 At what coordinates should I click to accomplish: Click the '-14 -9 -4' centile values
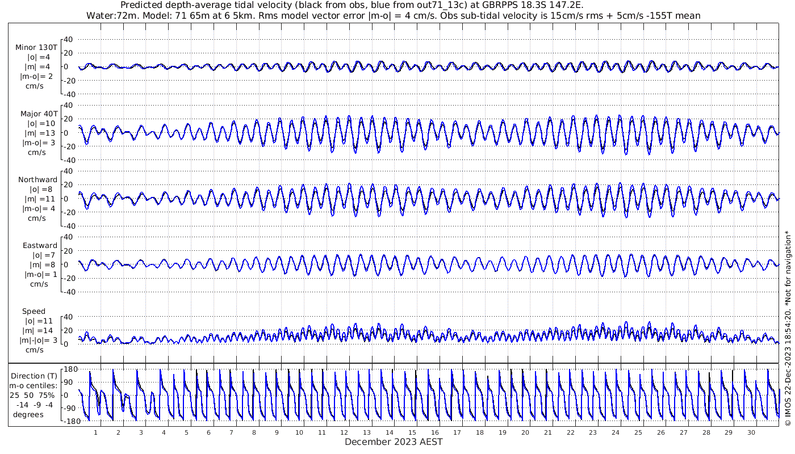pyautogui.click(x=34, y=405)
